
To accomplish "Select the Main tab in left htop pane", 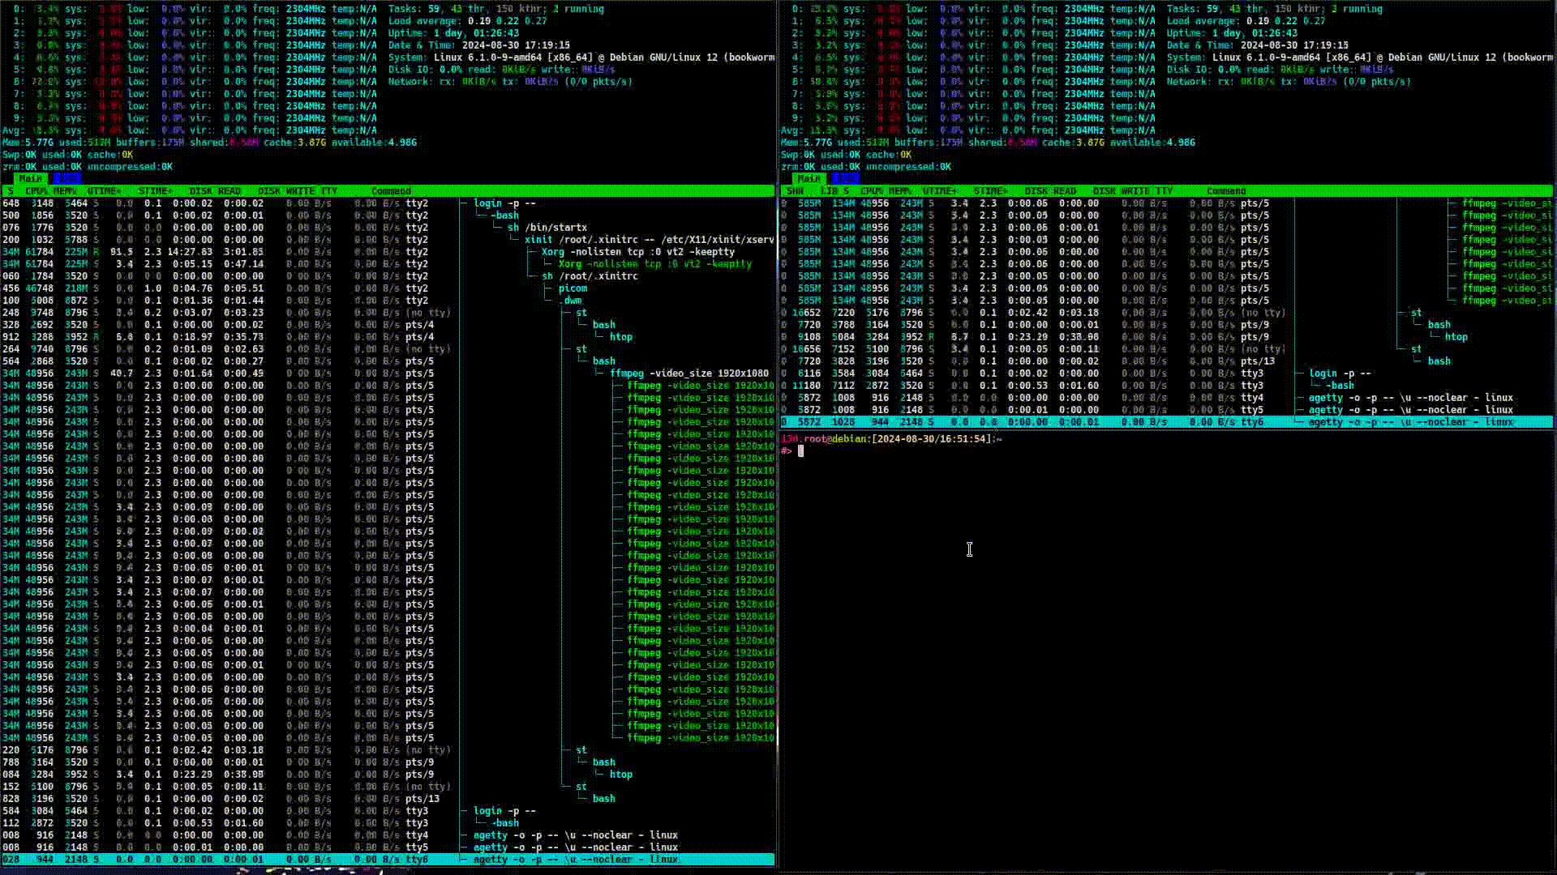I will point(30,178).
